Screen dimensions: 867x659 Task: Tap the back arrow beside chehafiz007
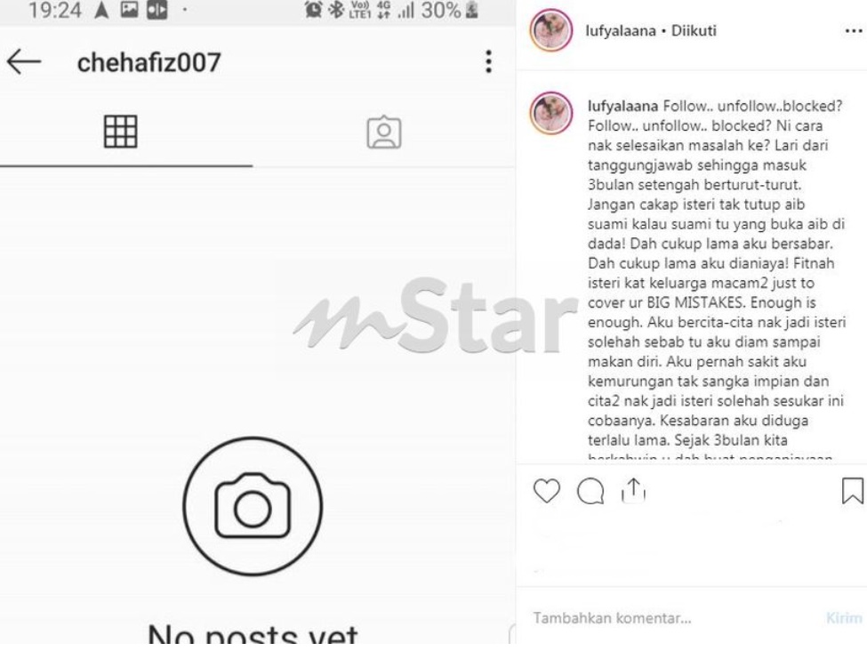pyautogui.click(x=24, y=61)
